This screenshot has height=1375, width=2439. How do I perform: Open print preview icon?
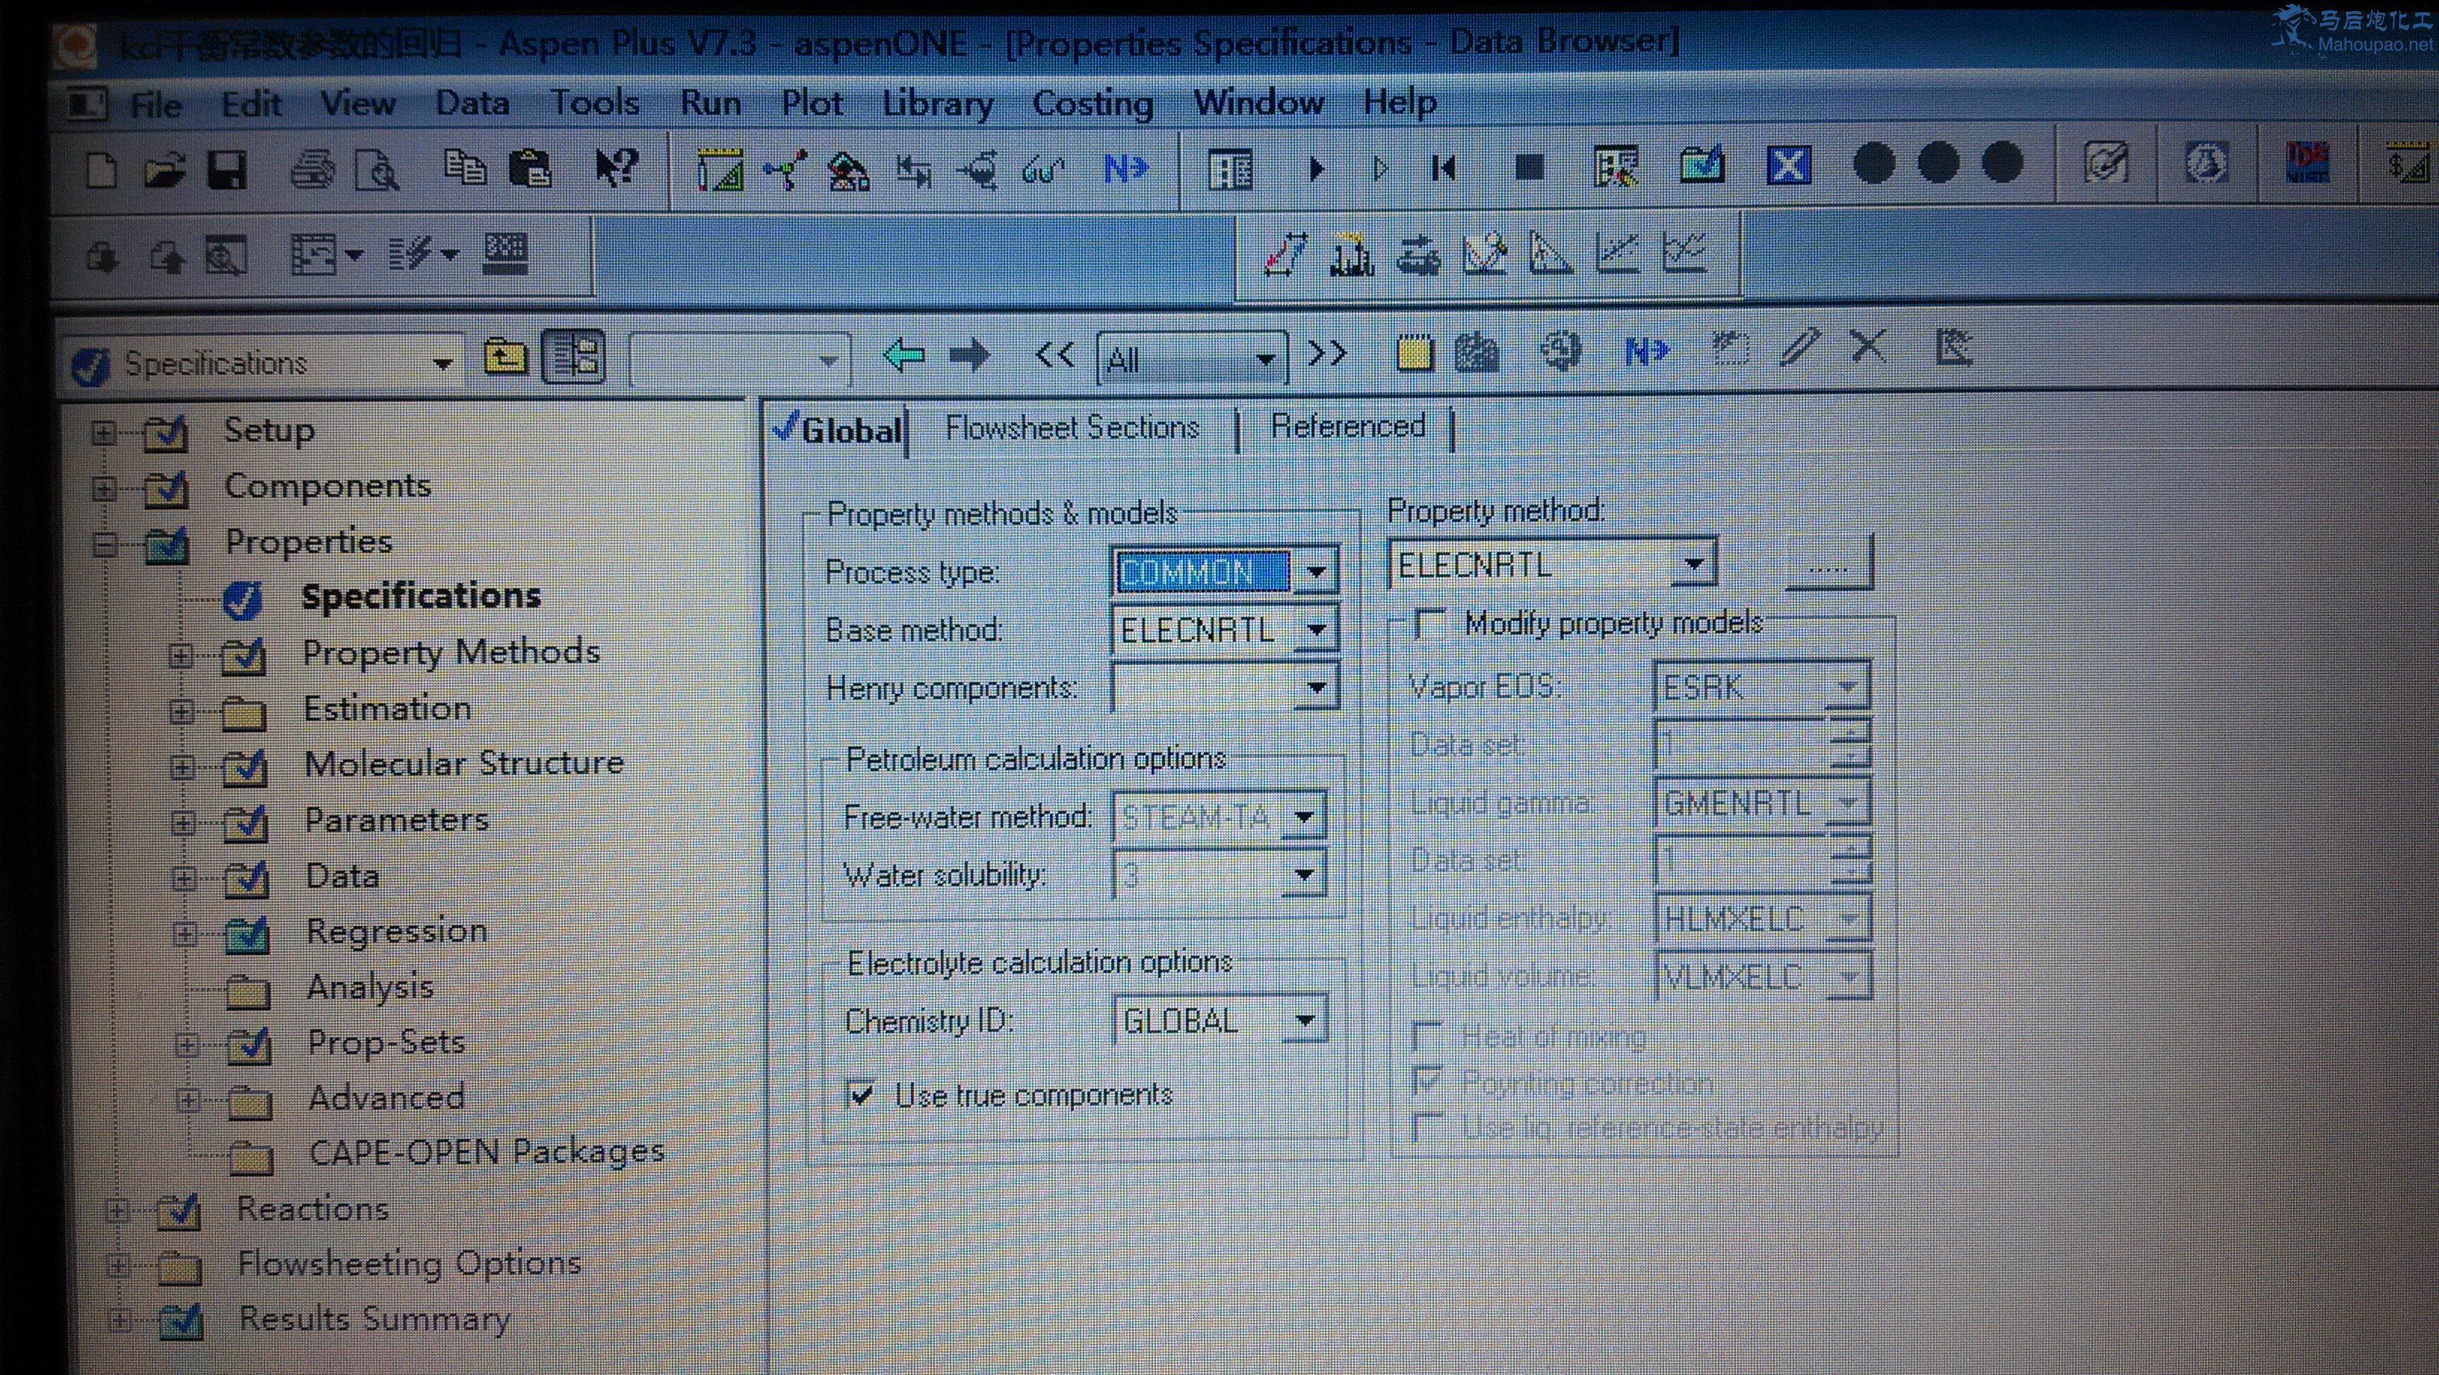pos(377,170)
